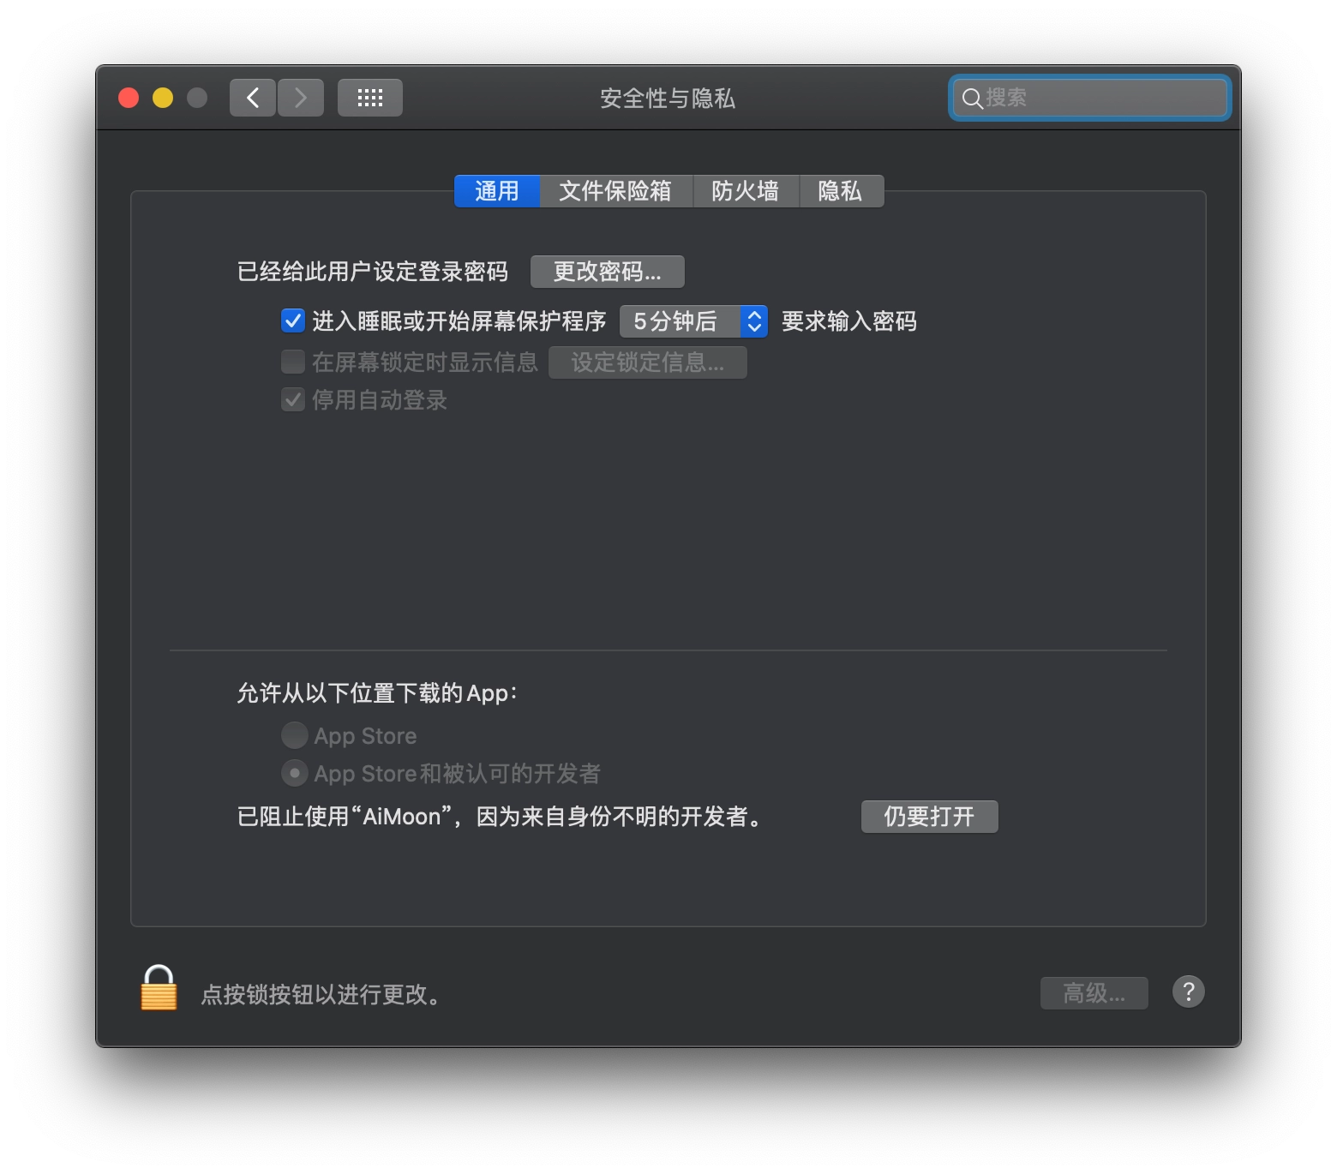Toggle show message when screen locked checkbox

[x=293, y=362]
